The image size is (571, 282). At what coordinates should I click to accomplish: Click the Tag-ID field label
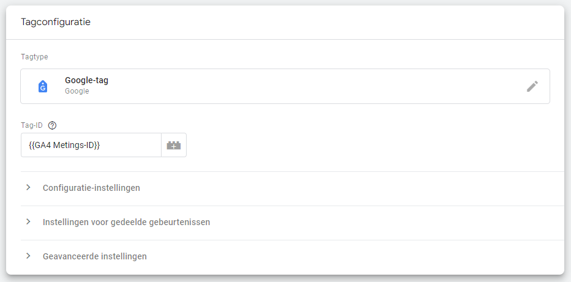[32, 125]
